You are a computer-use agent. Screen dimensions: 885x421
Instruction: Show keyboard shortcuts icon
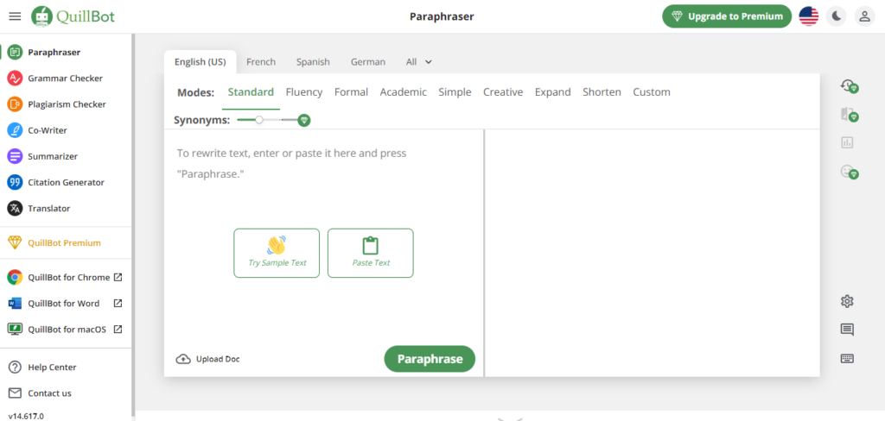click(847, 359)
